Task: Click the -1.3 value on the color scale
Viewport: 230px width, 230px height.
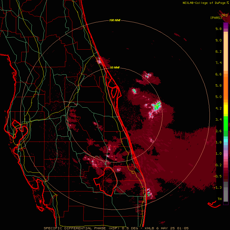Action: pyautogui.click(x=217, y=188)
